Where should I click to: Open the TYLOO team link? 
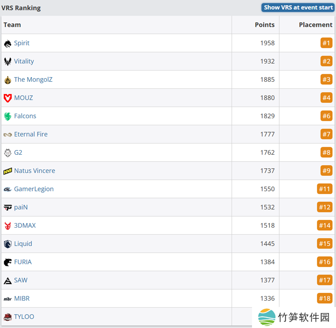tap(24, 317)
